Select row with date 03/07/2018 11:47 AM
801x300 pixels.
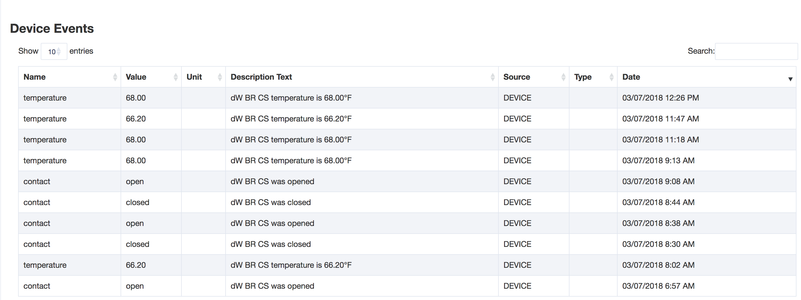(407, 119)
